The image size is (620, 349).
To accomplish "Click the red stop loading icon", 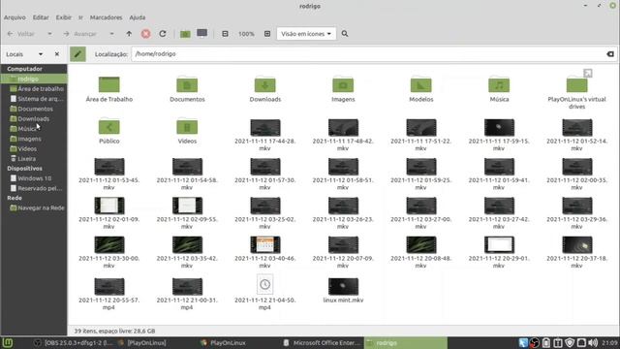I will pyautogui.click(x=146, y=34).
